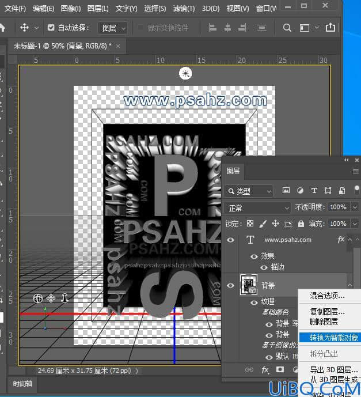The height and width of the screenshot is (397, 361).
Task: Click the distribute vertically icon
Action: coord(262,27)
